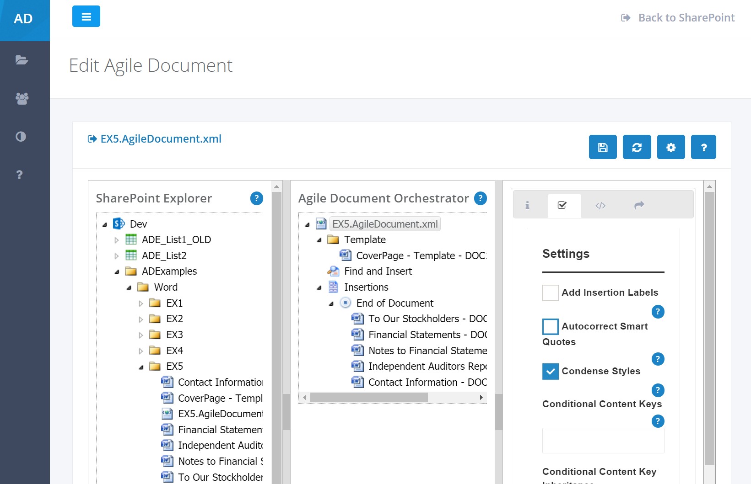Enable Add Insertion Labels checkbox
The image size is (751, 484).
click(551, 293)
